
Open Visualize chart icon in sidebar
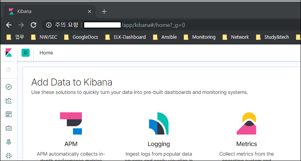(x=8, y=100)
